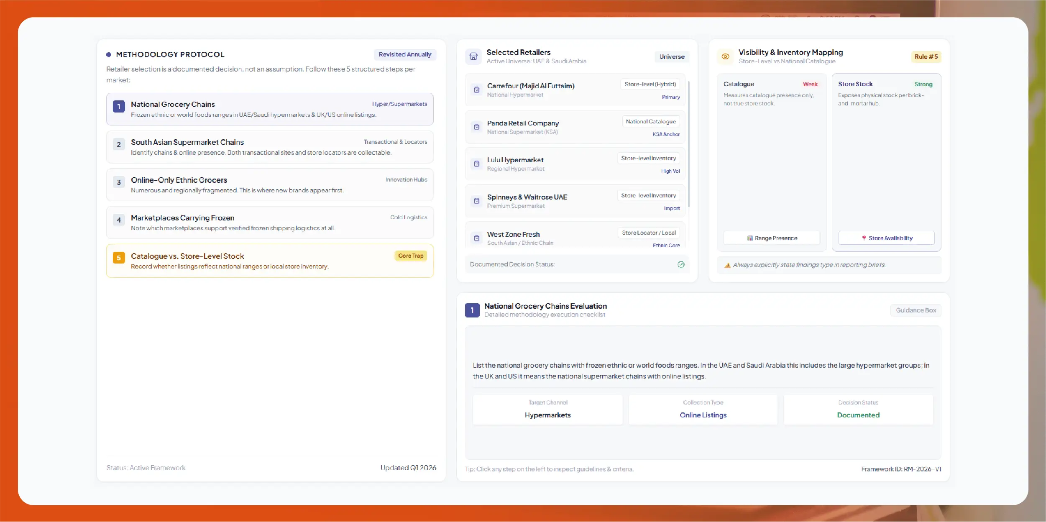Click the Framework ID: RM-2026-V1 text
1046x522 pixels.
(901, 469)
